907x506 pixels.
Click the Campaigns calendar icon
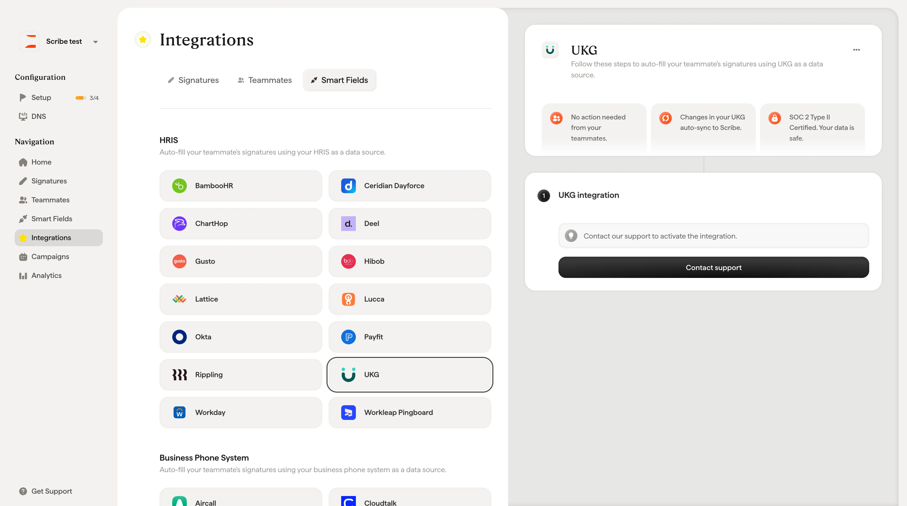(x=23, y=257)
